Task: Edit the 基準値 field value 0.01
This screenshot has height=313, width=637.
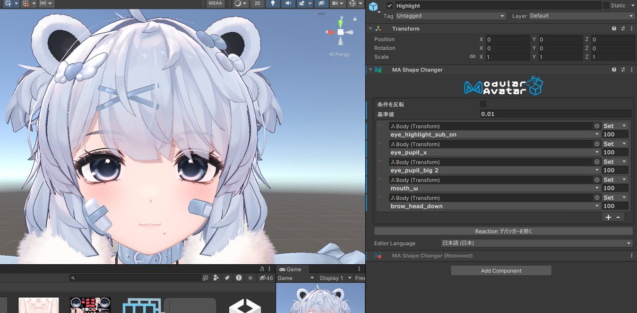Action: click(x=552, y=113)
